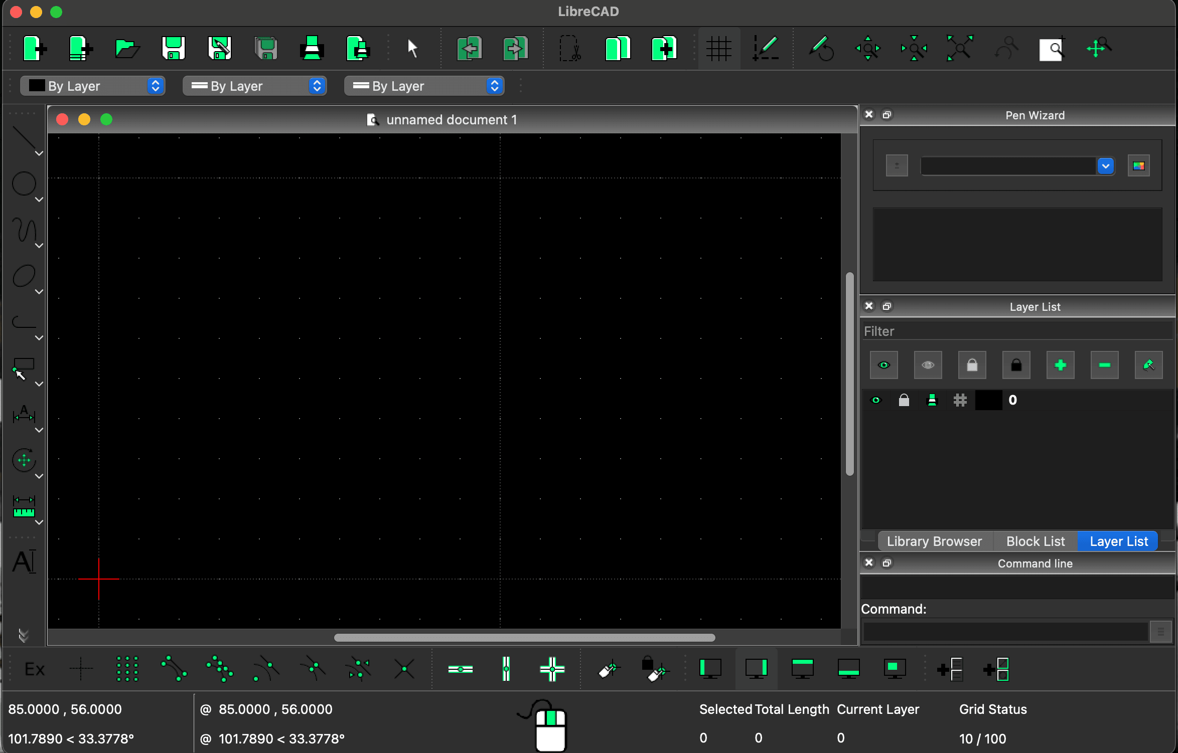The image size is (1178, 753).
Task: Expand more left toolbar tools
Action: click(x=23, y=635)
